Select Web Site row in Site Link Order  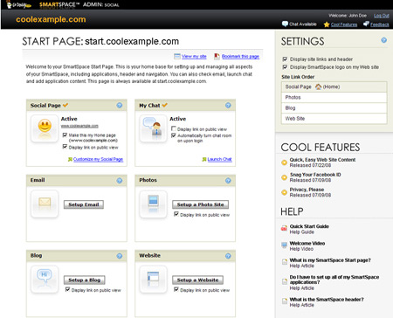334,119
